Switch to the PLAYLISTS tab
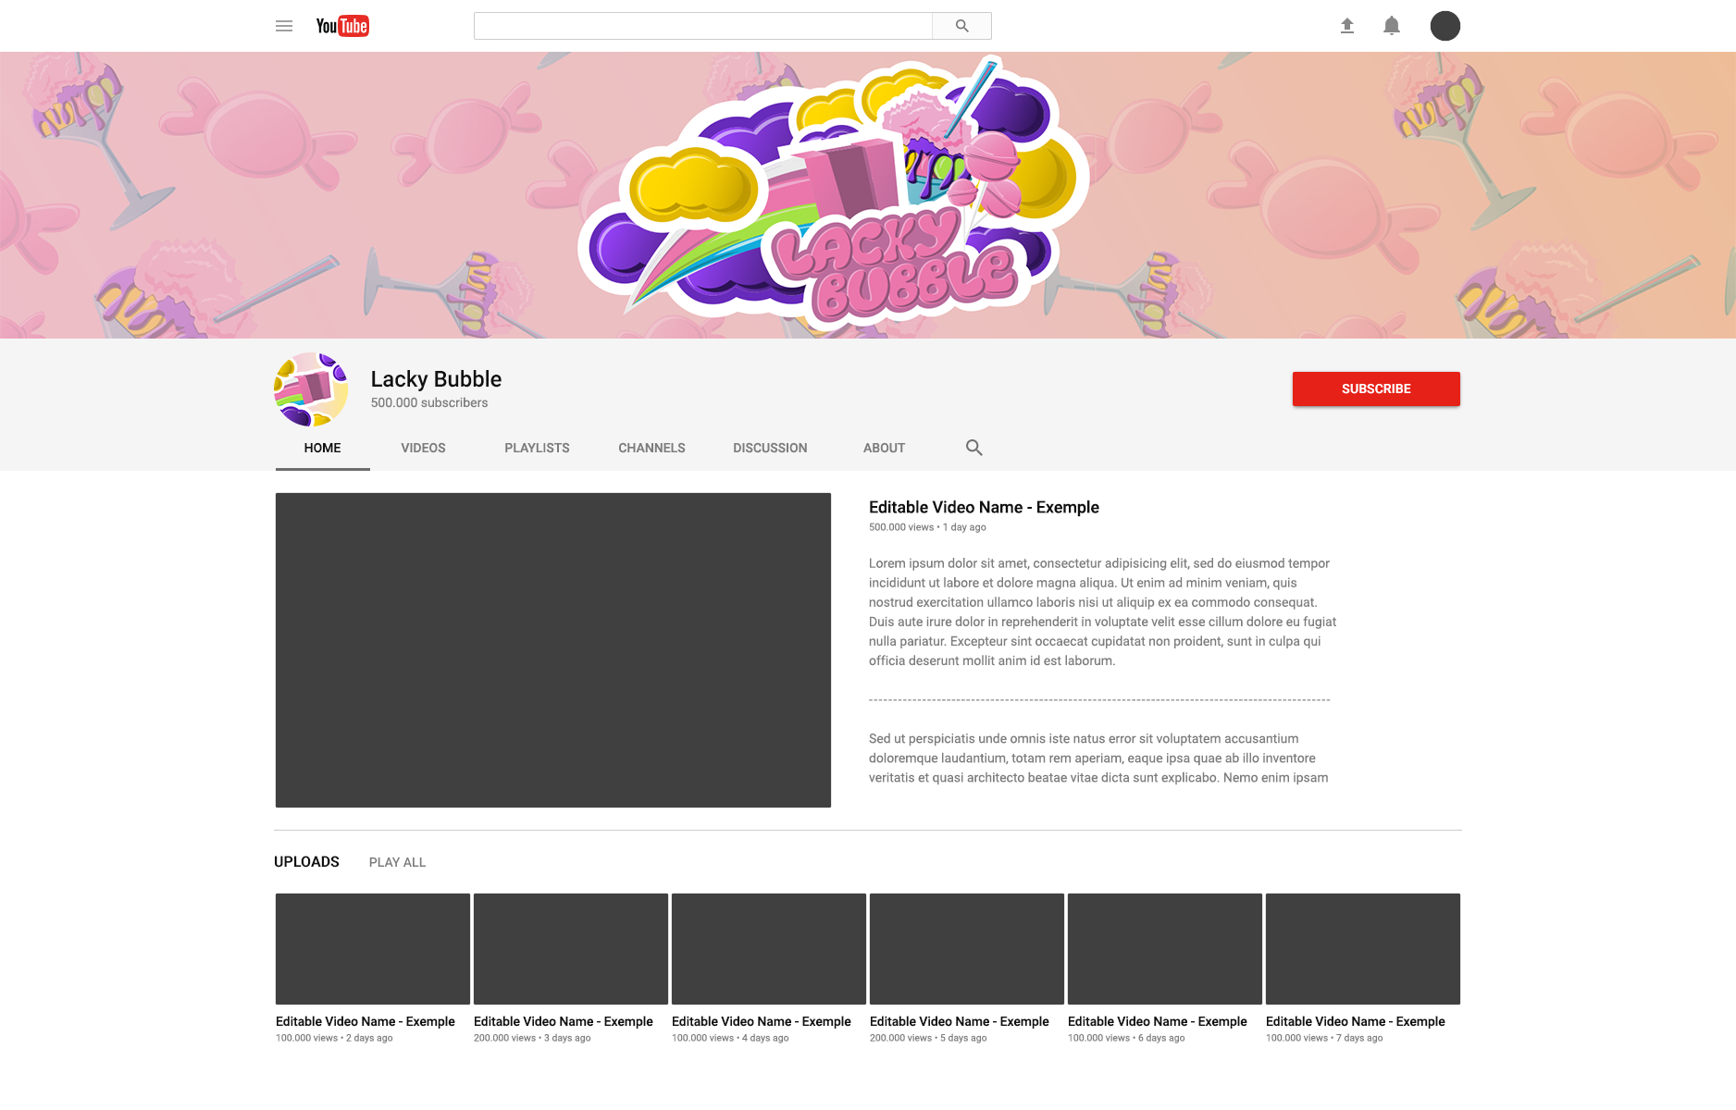 pos(536,448)
